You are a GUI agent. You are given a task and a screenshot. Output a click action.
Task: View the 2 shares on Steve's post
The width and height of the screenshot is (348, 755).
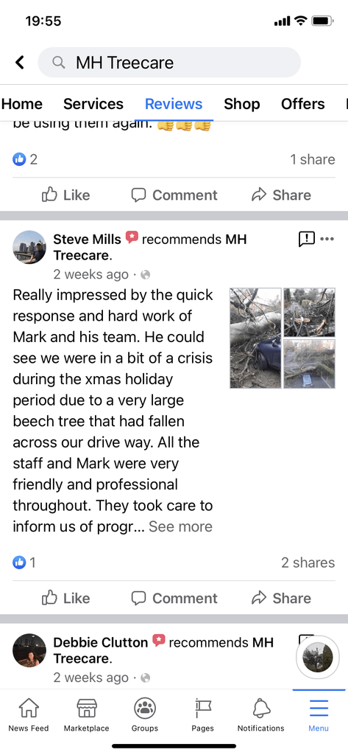tap(308, 563)
